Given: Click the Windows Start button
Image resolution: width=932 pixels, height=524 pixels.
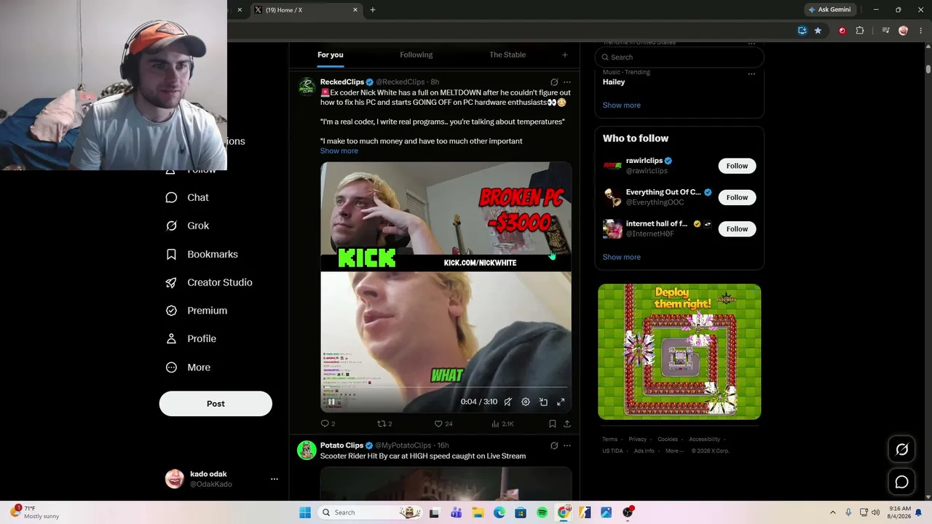Looking at the screenshot, I should 305,512.
